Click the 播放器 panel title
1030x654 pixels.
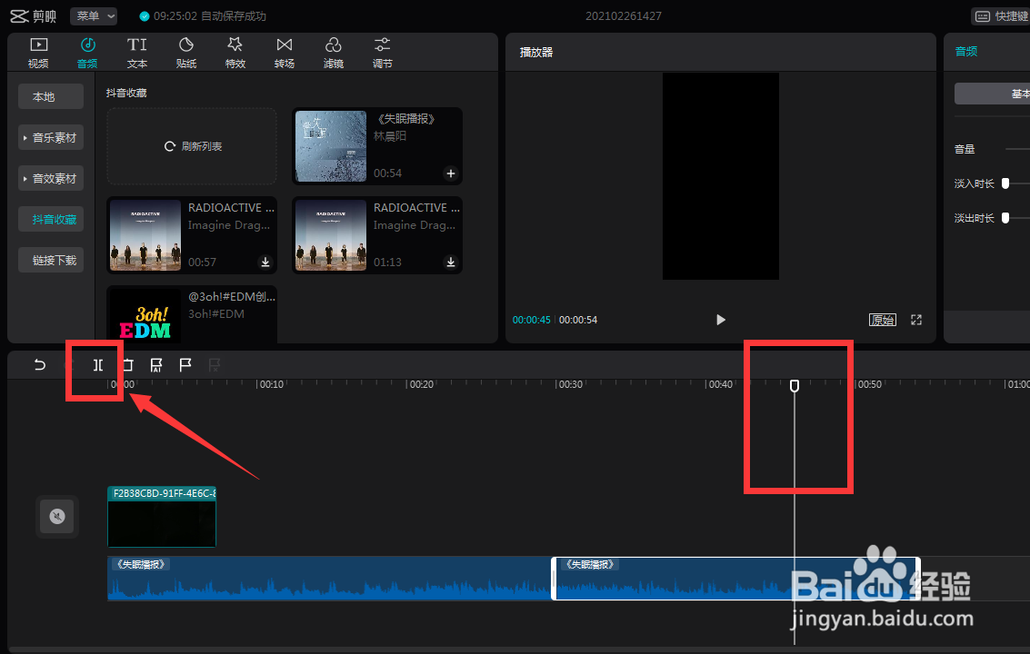pos(536,52)
